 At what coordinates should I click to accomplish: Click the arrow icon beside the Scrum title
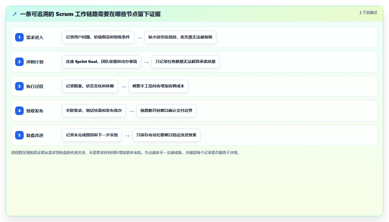pos(15,14)
